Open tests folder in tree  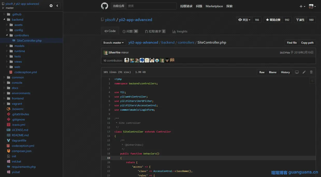coord(18,56)
